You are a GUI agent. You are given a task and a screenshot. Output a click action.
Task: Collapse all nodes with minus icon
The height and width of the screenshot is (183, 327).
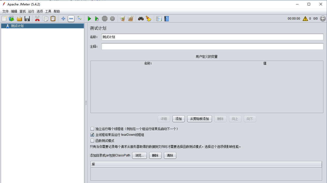pyautogui.click(x=71, y=19)
